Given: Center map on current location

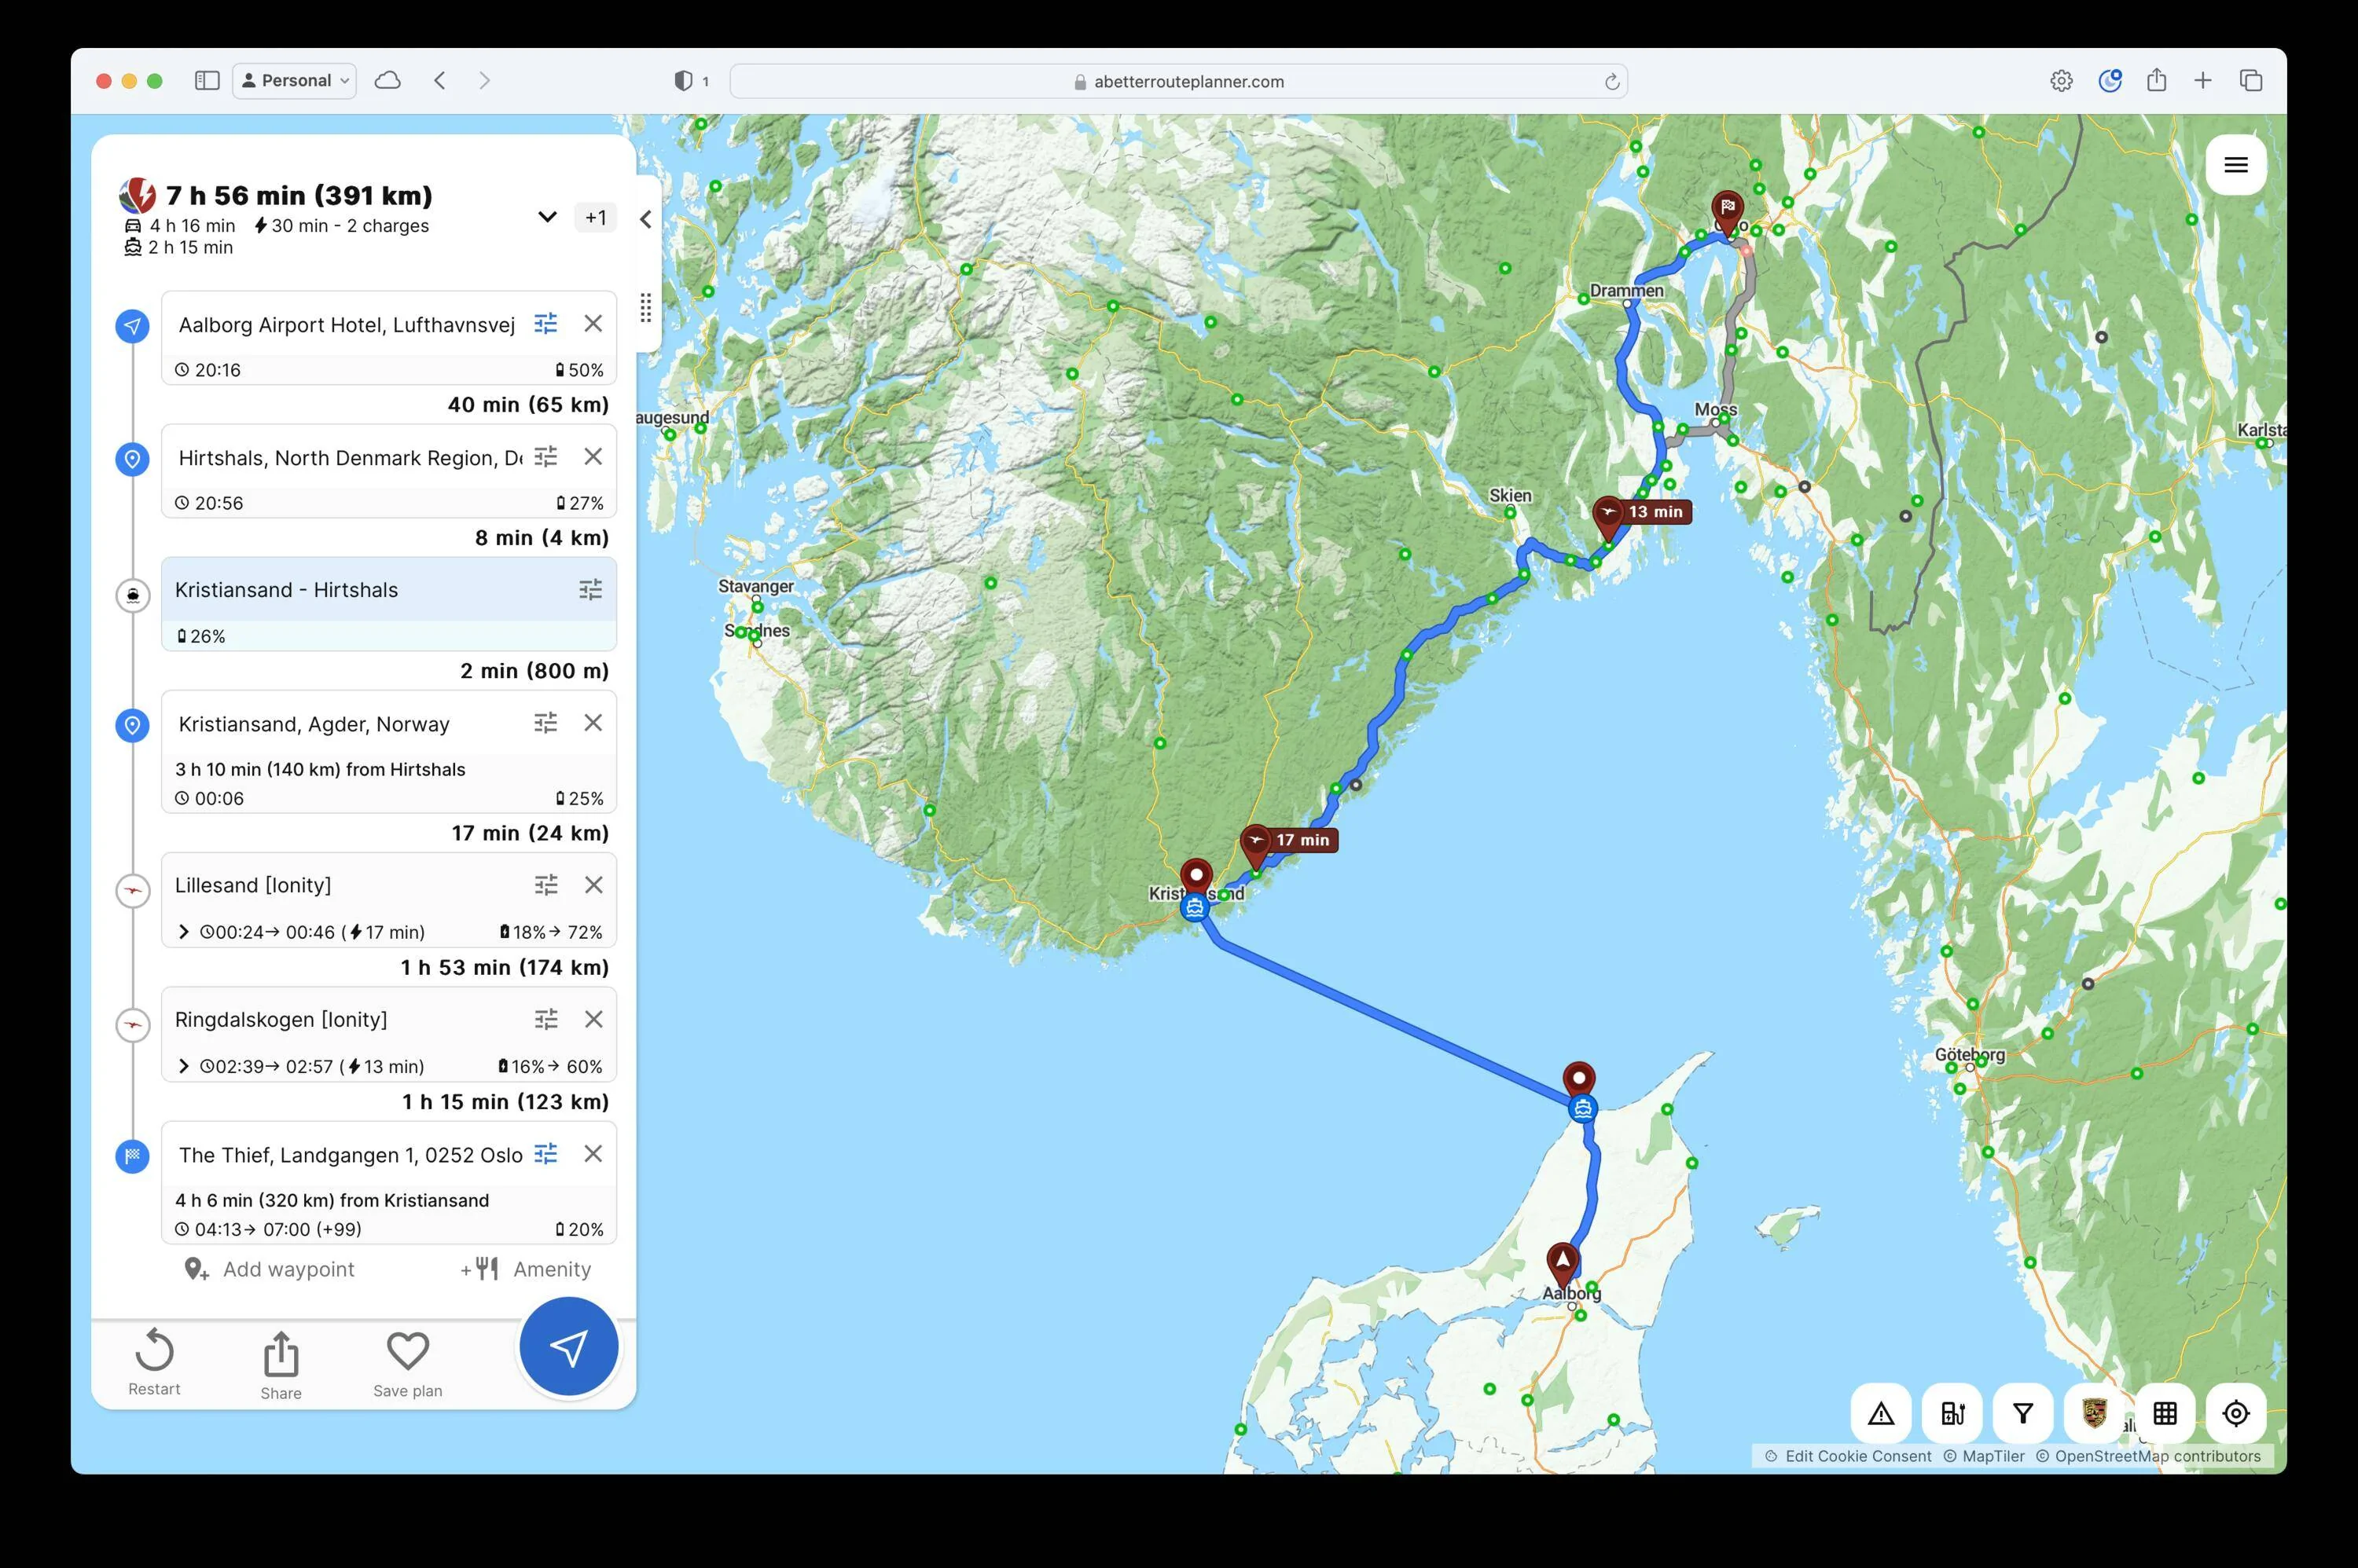Looking at the screenshot, I should [x=2236, y=1413].
